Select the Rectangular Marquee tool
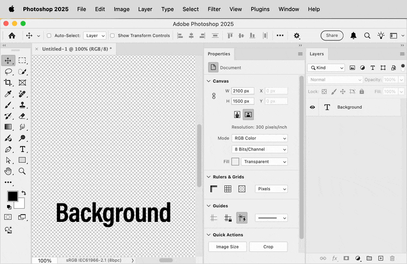Viewport: 407px width, 264px height. tap(22, 60)
